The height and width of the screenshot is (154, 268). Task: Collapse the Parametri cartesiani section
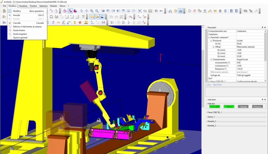[x=208, y=37]
